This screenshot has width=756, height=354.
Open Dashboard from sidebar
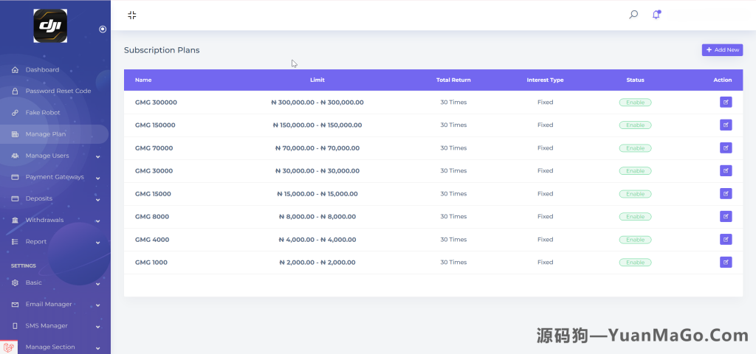(42, 70)
